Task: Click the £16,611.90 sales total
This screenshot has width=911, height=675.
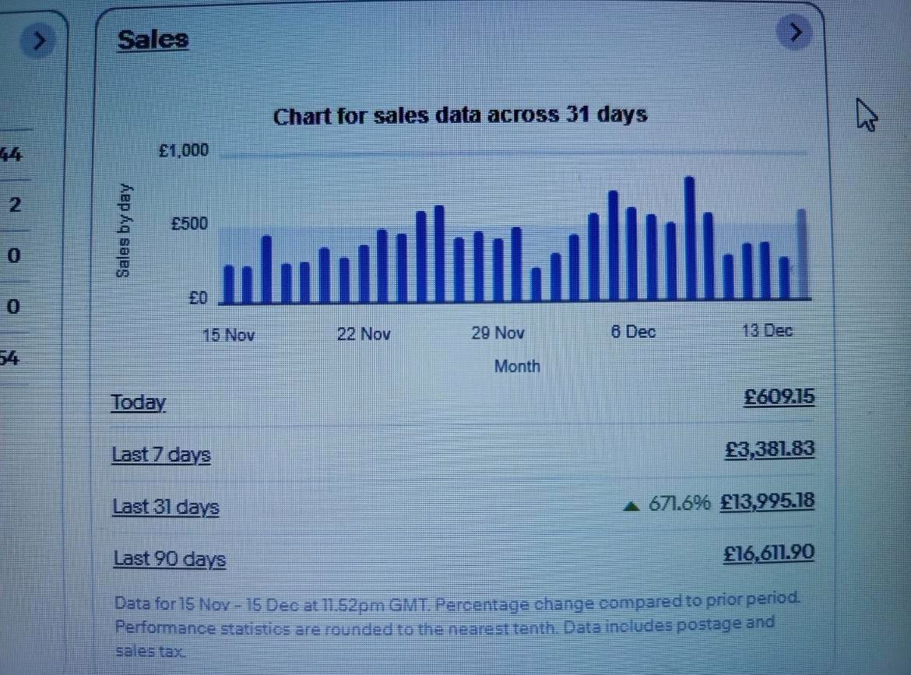Action: [x=769, y=553]
